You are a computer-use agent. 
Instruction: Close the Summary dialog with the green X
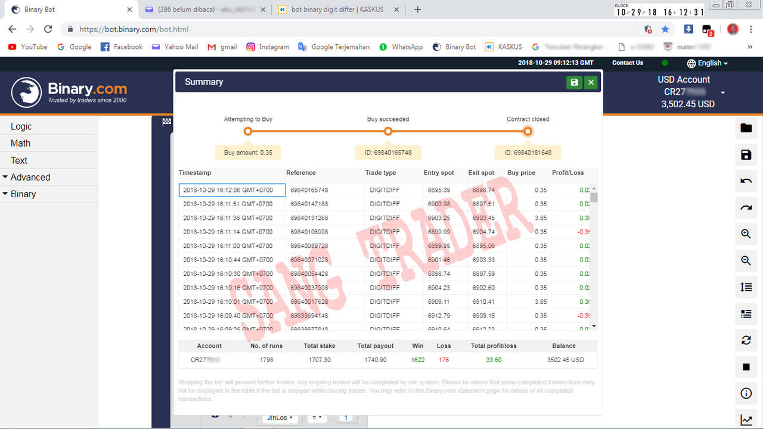(x=591, y=82)
